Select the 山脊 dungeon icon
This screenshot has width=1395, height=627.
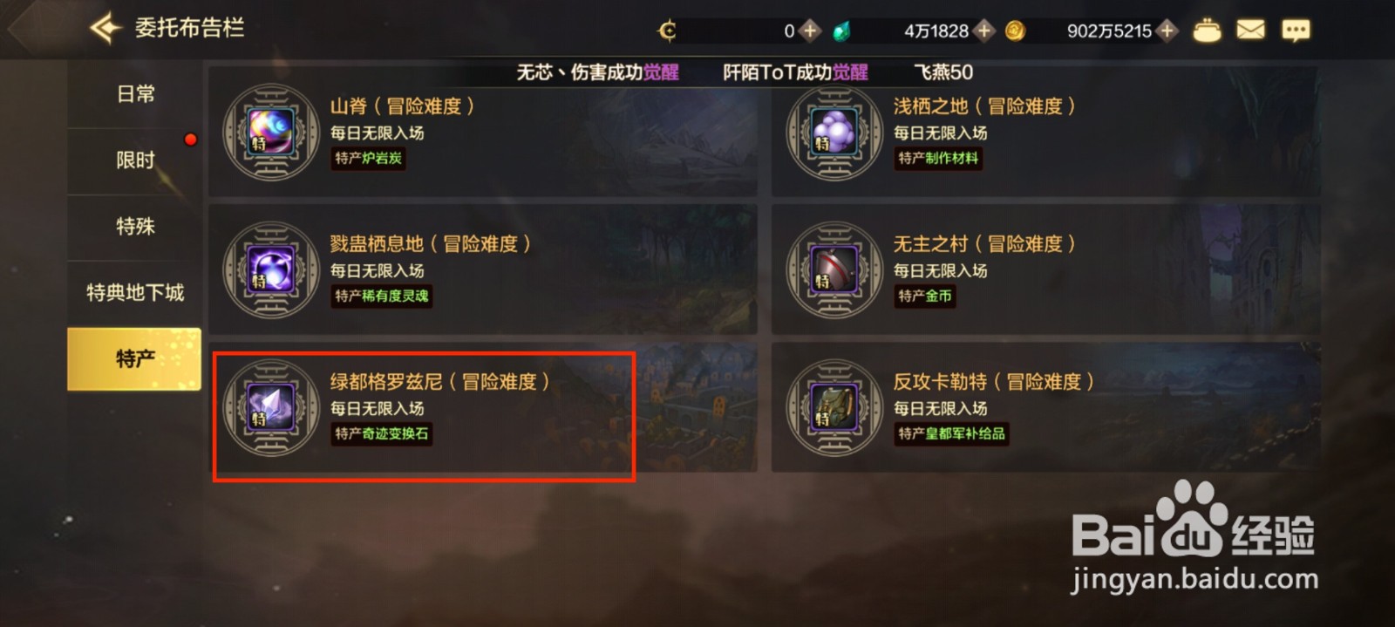click(271, 132)
